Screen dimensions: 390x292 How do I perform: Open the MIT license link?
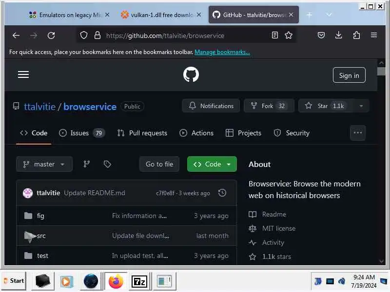point(279,228)
